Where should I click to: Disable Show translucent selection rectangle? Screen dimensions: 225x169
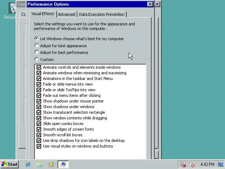[39, 112]
